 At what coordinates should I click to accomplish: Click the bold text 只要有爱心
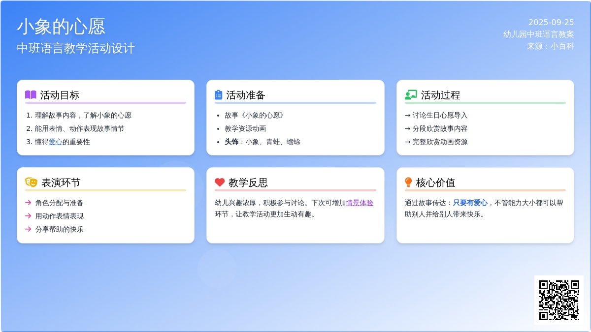point(470,203)
